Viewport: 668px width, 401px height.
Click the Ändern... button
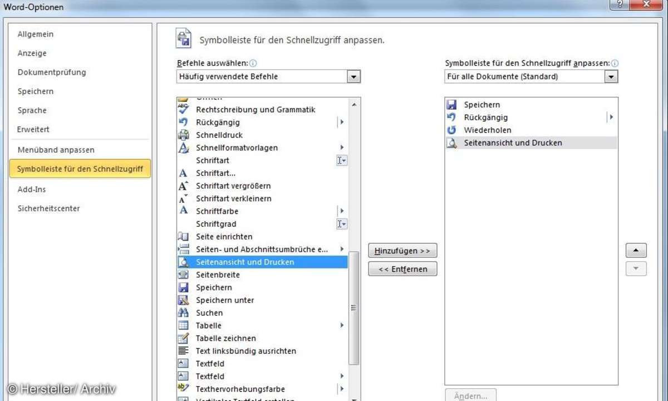[x=471, y=395]
